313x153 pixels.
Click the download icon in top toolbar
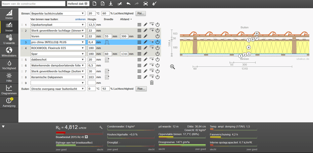pyautogui.click(x=111, y=4)
